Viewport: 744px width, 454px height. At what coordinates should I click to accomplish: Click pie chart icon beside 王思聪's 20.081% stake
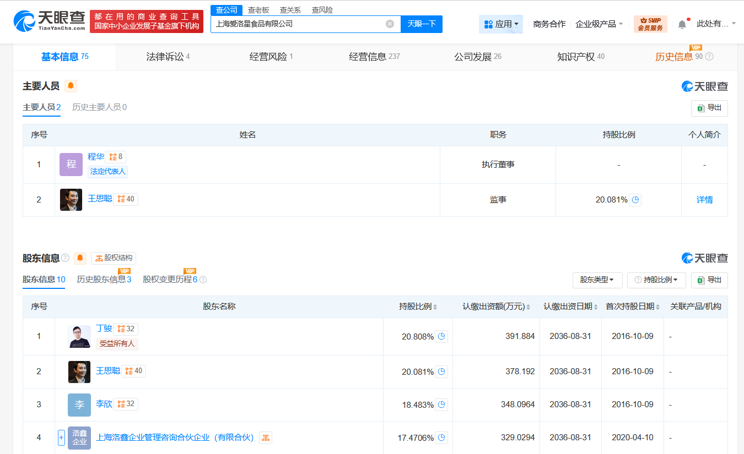pos(635,200)
